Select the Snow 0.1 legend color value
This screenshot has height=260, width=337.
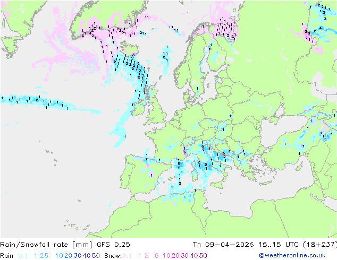pyautogui.click(x=127, y=256)
